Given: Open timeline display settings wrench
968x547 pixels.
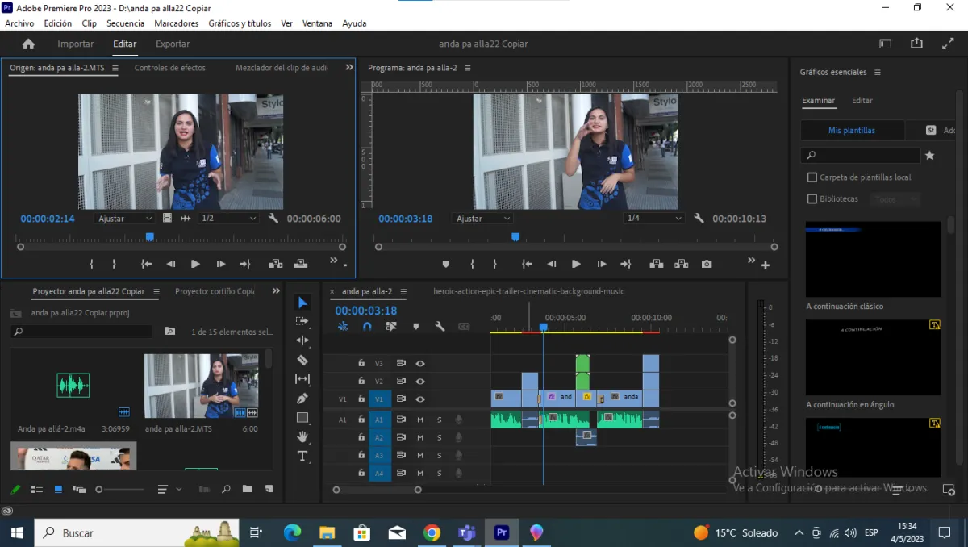Looking at the screenshot, I should (x=440, y=327).
